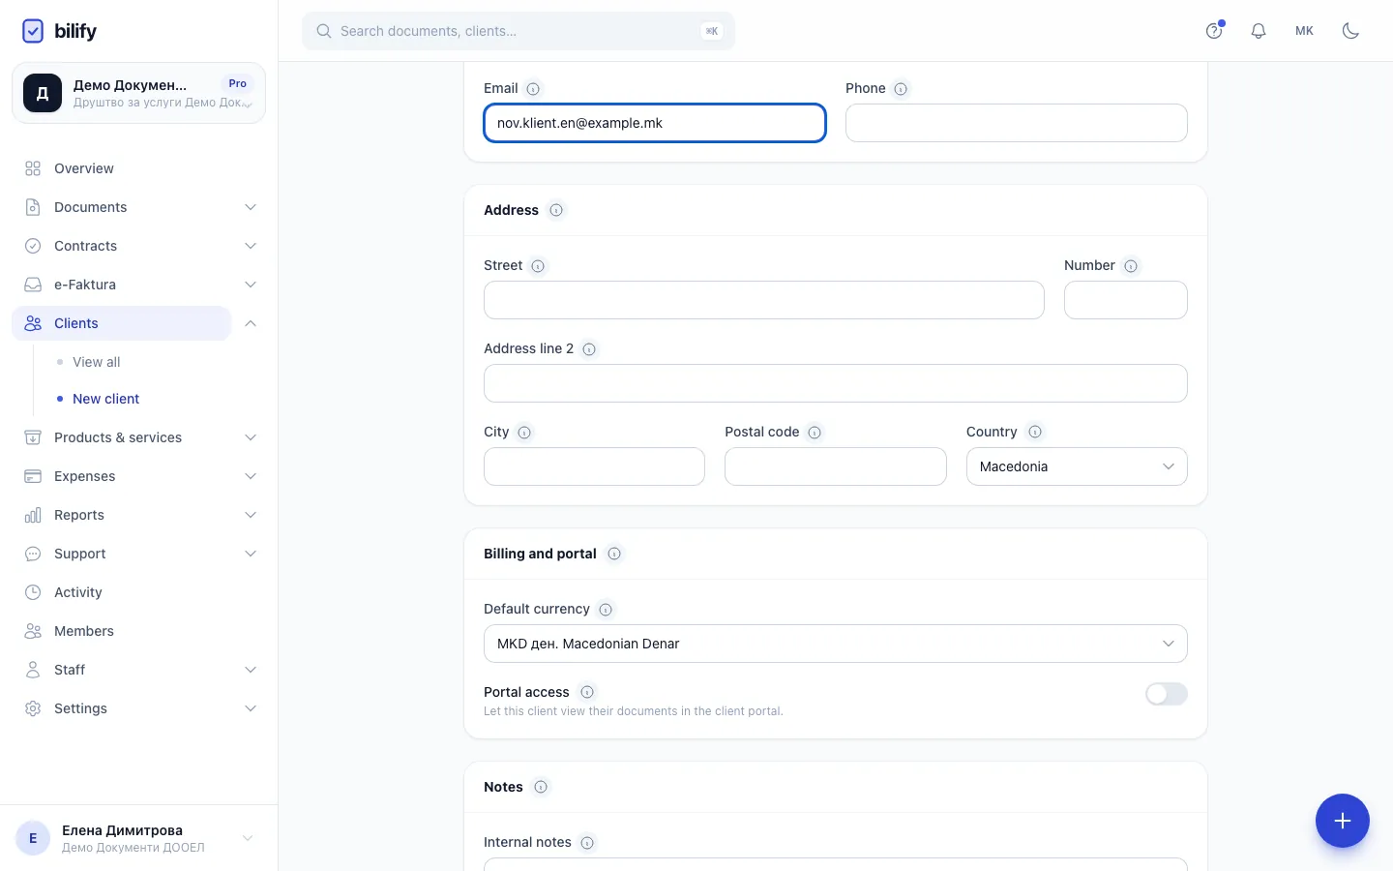Click the MK language switcher
This screenshot has height=871, width=1393.
(x=1305, y=31)
